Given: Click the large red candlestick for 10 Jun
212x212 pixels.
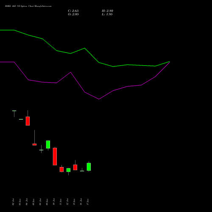Looking at the screenshot, I should click(55, 156).
